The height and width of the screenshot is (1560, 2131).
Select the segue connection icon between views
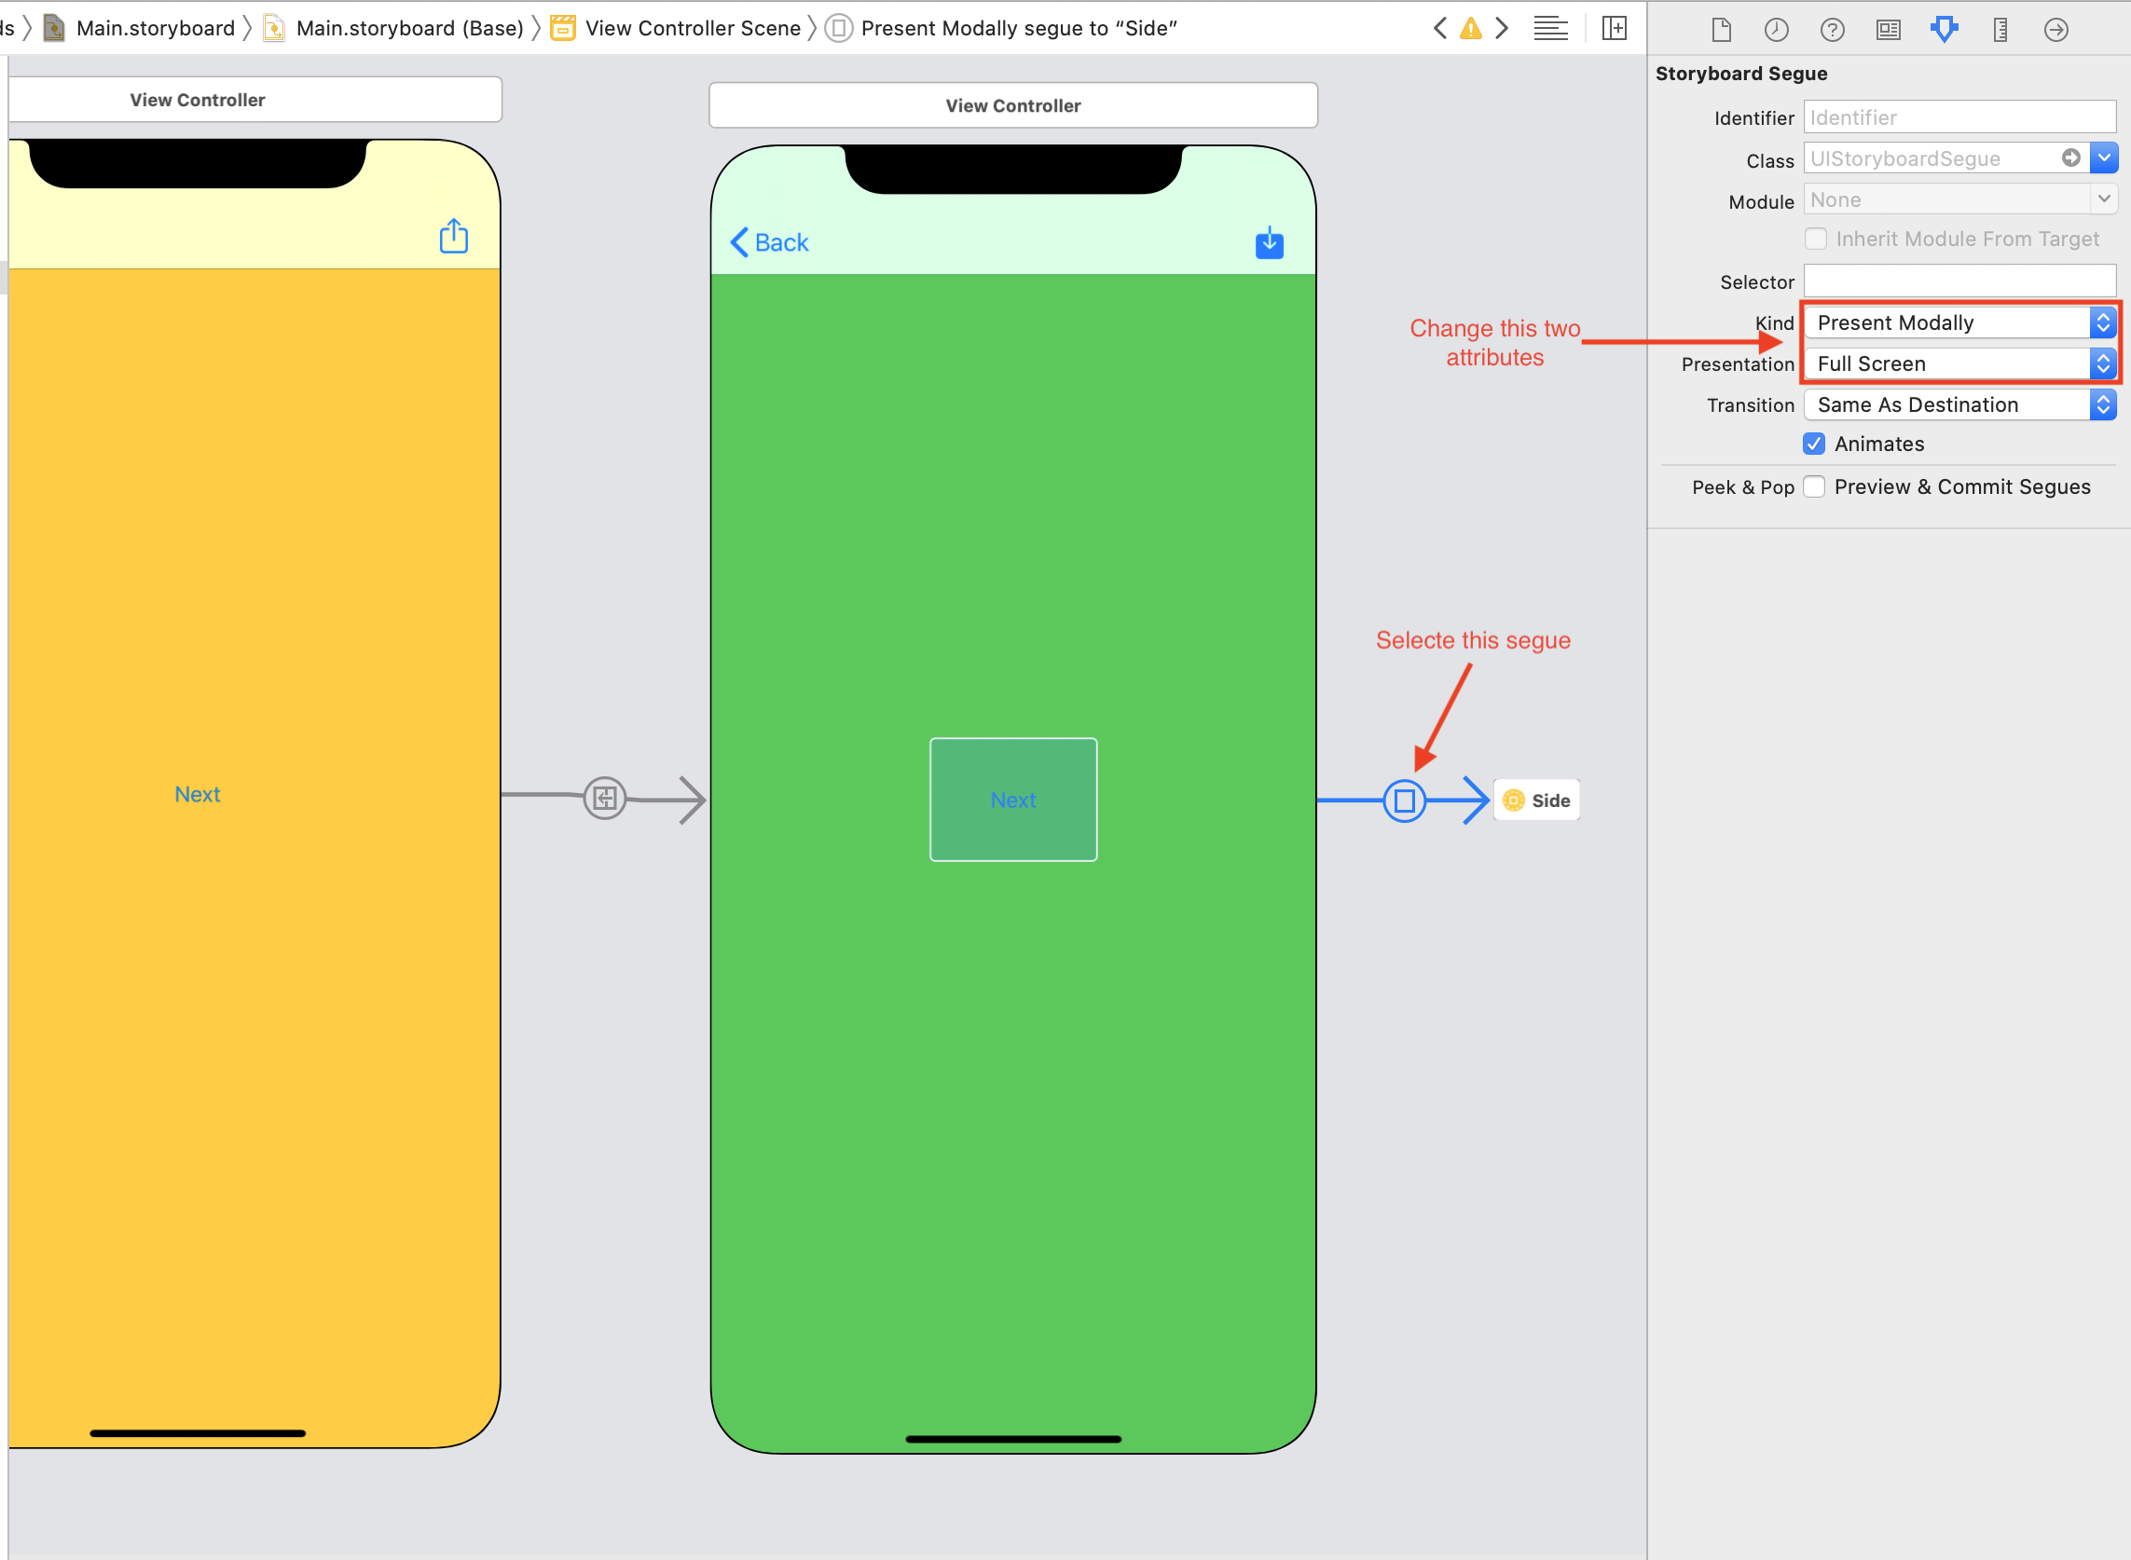point(1405,799)
